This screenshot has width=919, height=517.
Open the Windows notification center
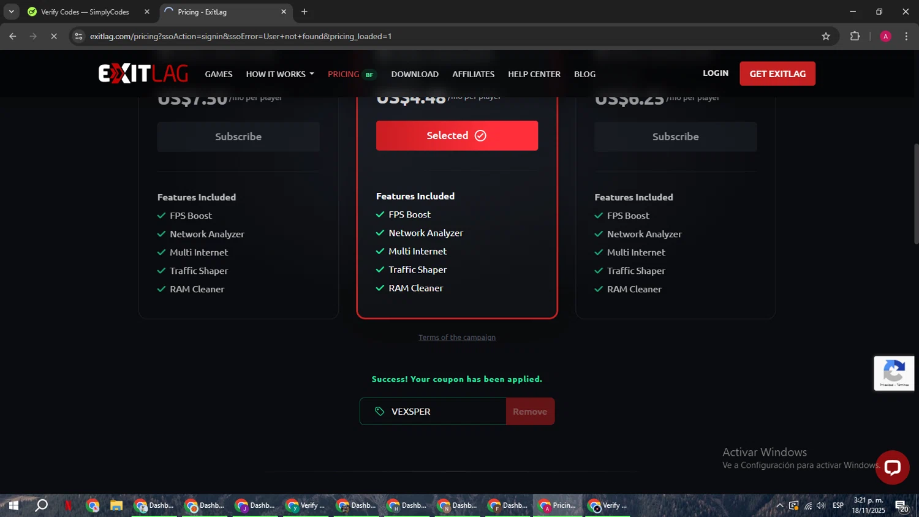click(902, 506)
